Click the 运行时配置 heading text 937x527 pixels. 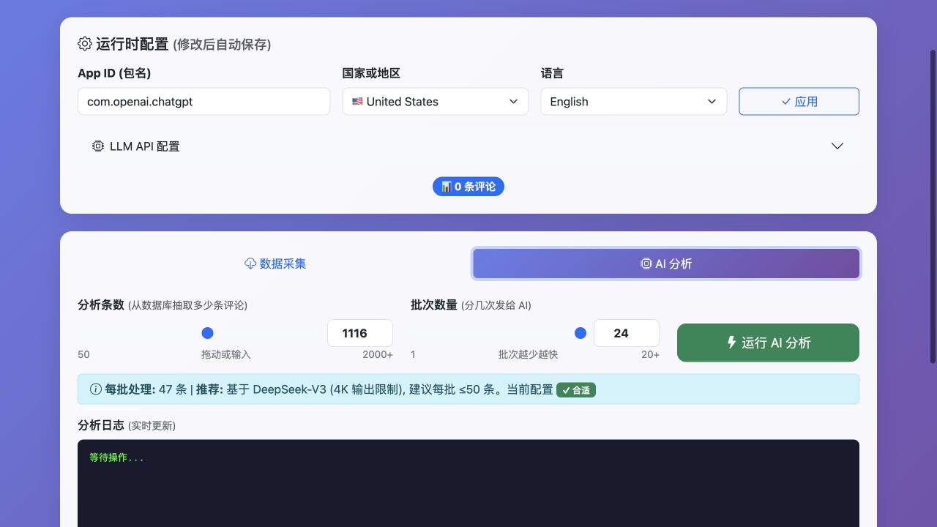132,44
